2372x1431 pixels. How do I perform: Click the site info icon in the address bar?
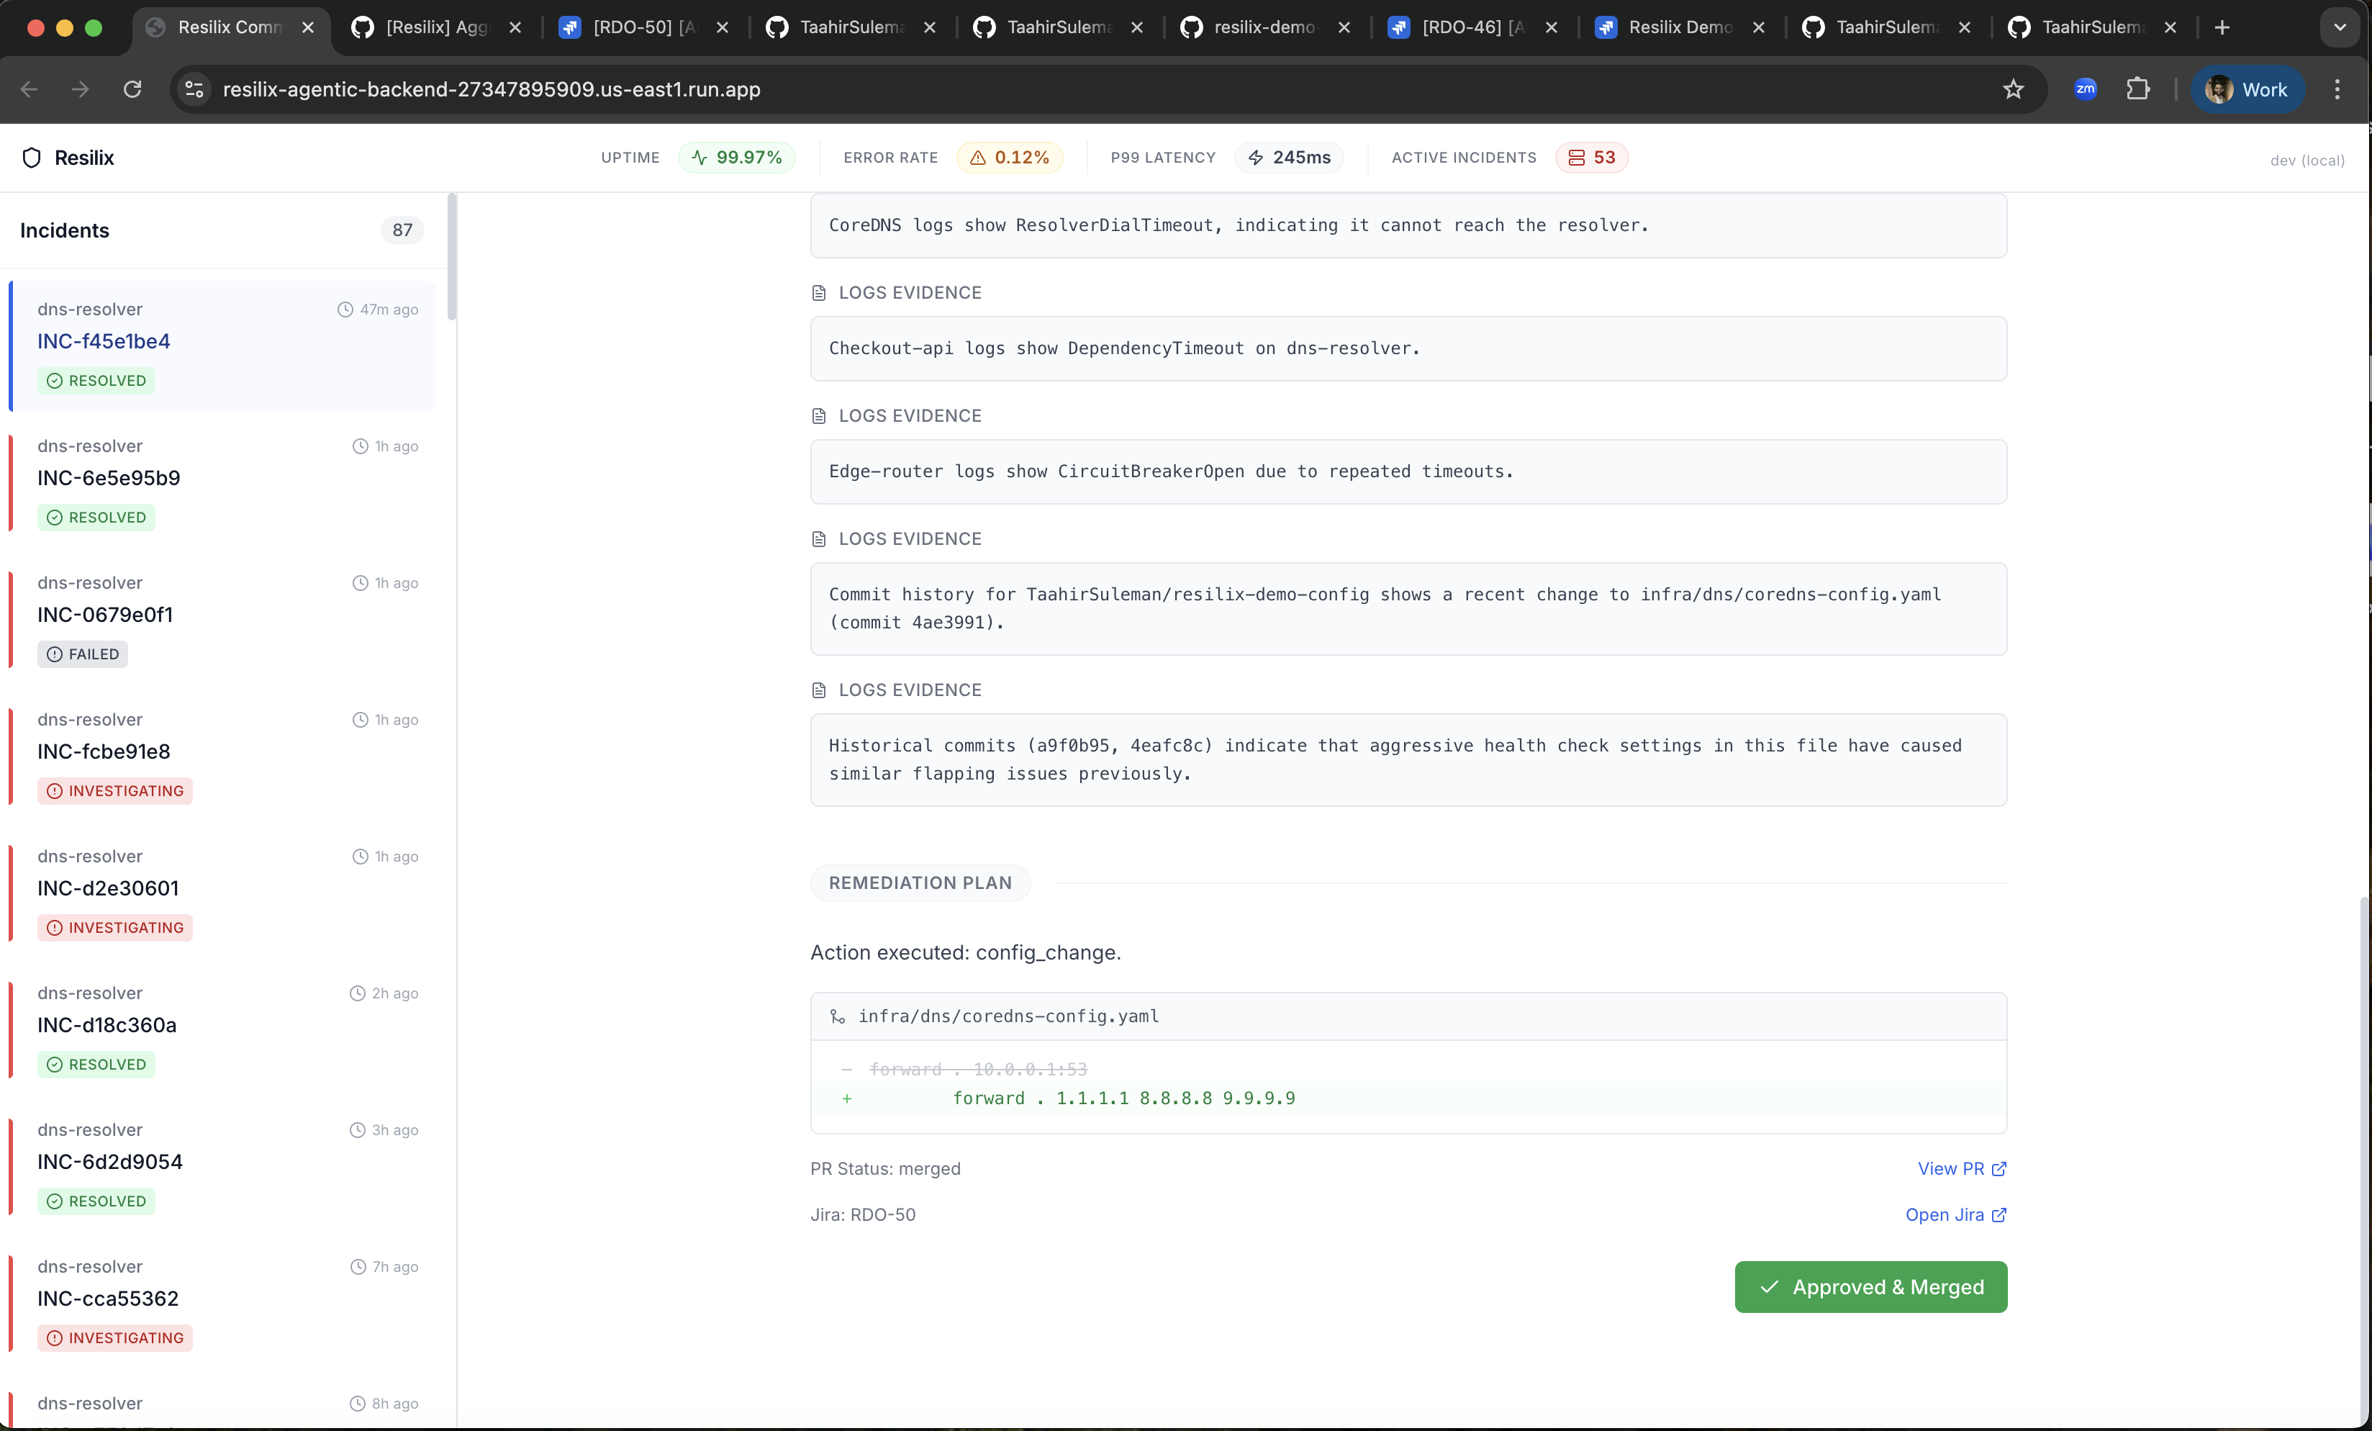[x=194, y=89]
